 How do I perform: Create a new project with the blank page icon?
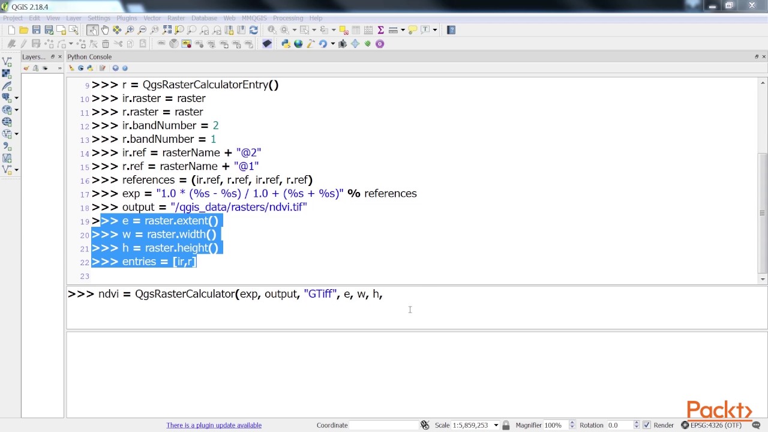11,30
